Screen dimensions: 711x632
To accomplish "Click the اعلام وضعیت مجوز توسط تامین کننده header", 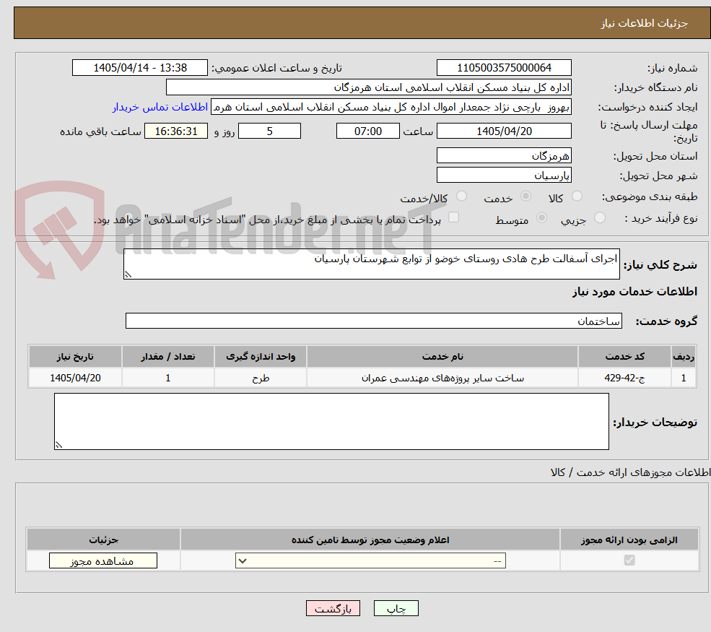I will point(370,540).
